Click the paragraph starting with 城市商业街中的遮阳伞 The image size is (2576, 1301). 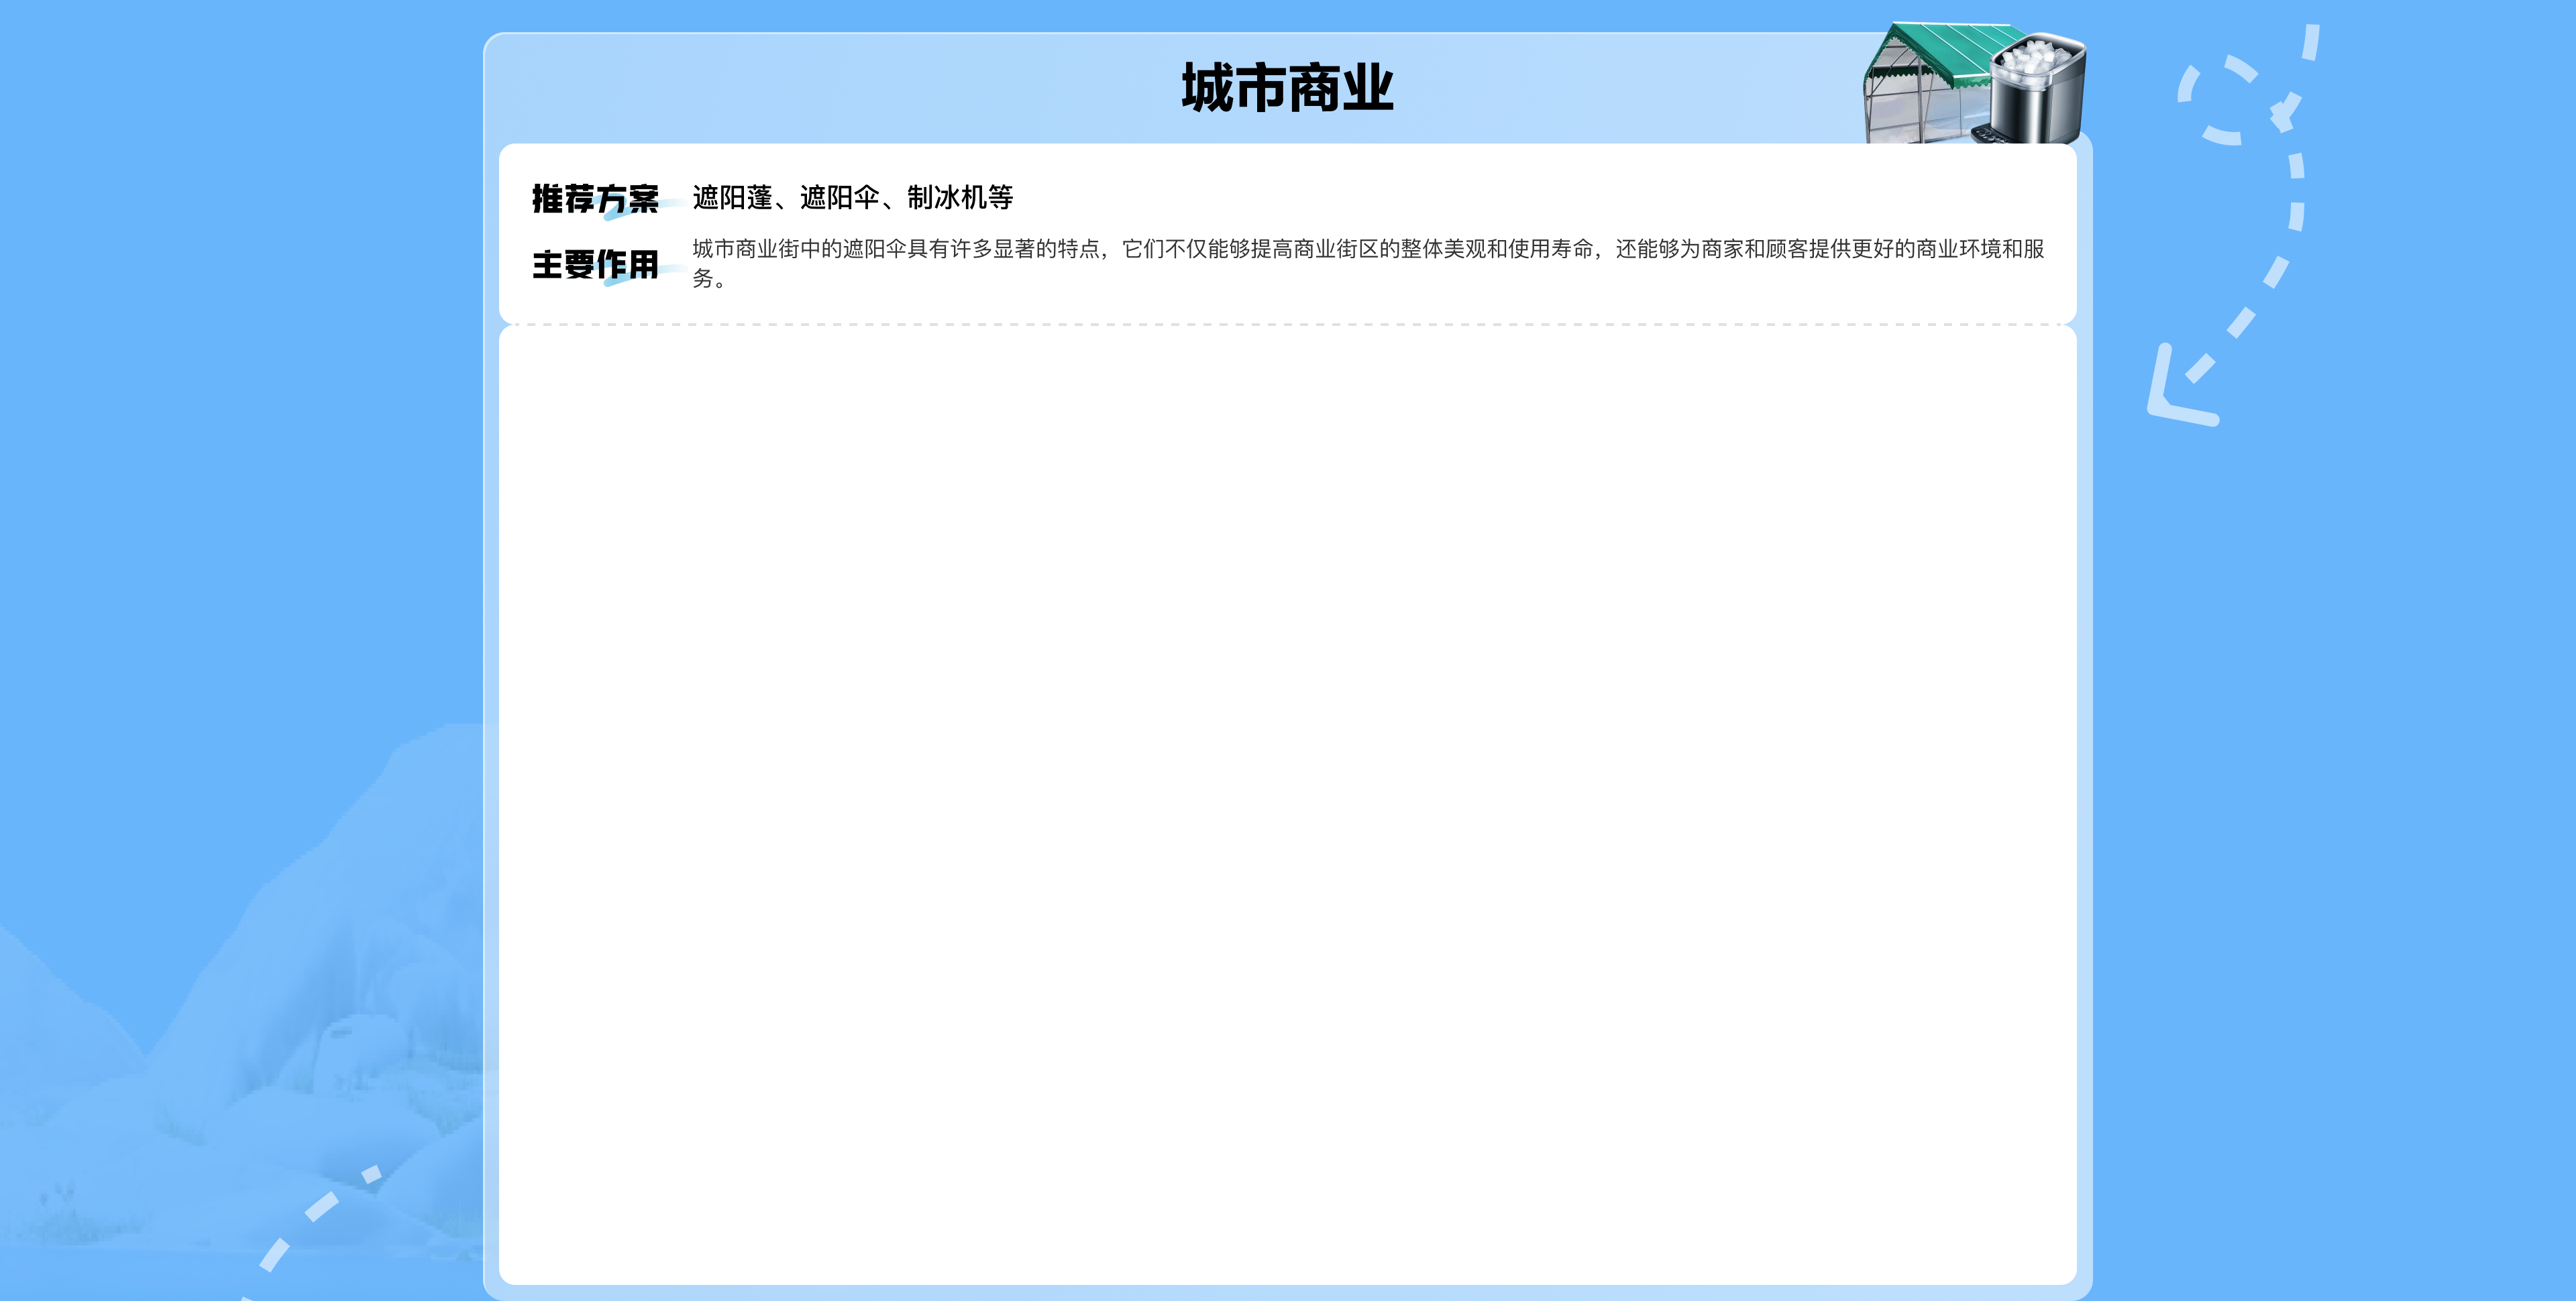[1368, 263]
